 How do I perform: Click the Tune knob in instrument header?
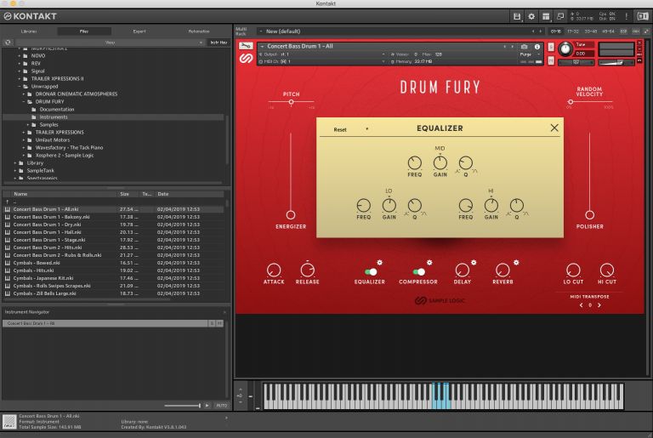click(565, 49)
